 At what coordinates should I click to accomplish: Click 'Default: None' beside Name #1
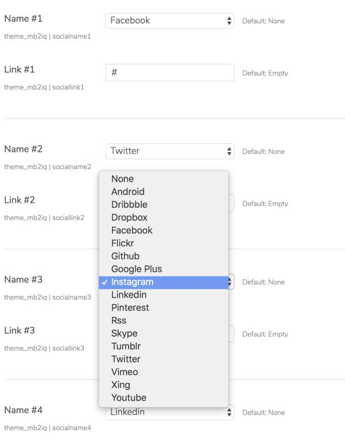coord(263,21)
